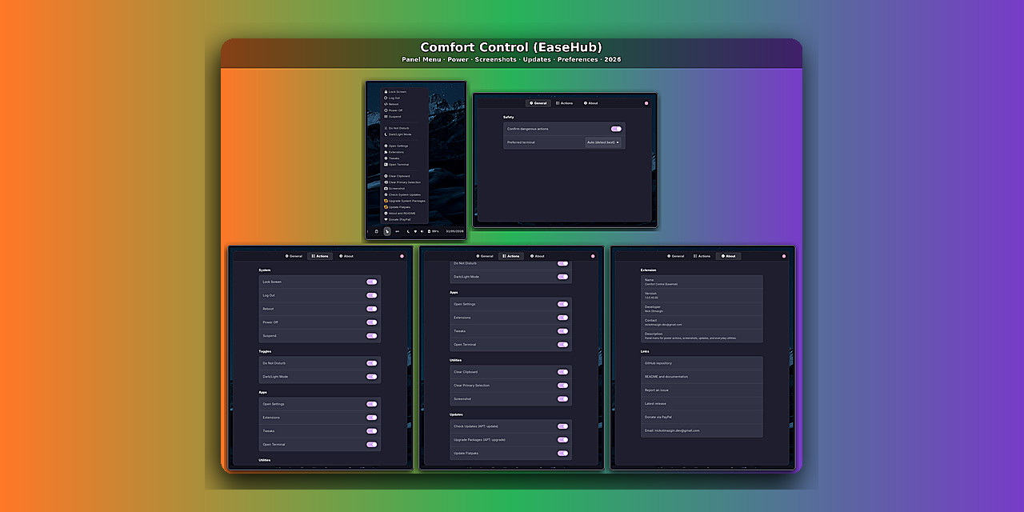Open the General tab above the Safety section
Image resolution: width=1024 pixels, height=512 pixels.
(538, 103)
